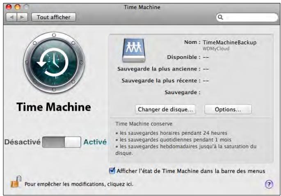
Task: Focus the search field
Action: 247,17
